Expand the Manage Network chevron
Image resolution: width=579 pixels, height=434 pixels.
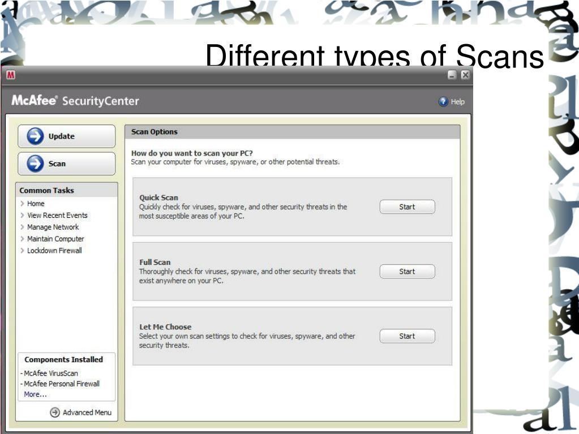point(22,227)
